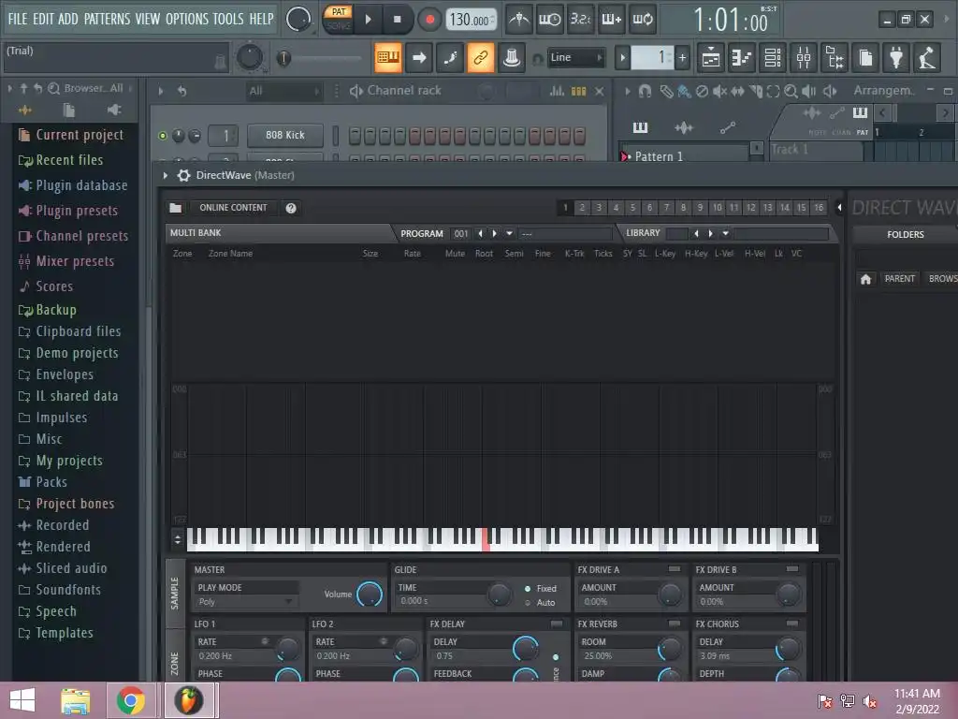Open the Program list dropdown arrow
The image size is (958, 719).
[509, 233]
